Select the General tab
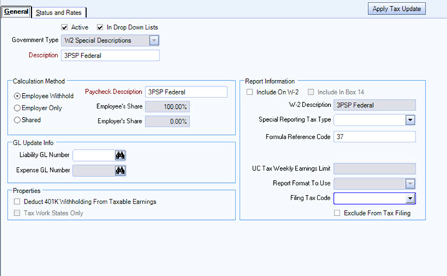The height and width of the screenshot is (276, 447). point(16,12)
